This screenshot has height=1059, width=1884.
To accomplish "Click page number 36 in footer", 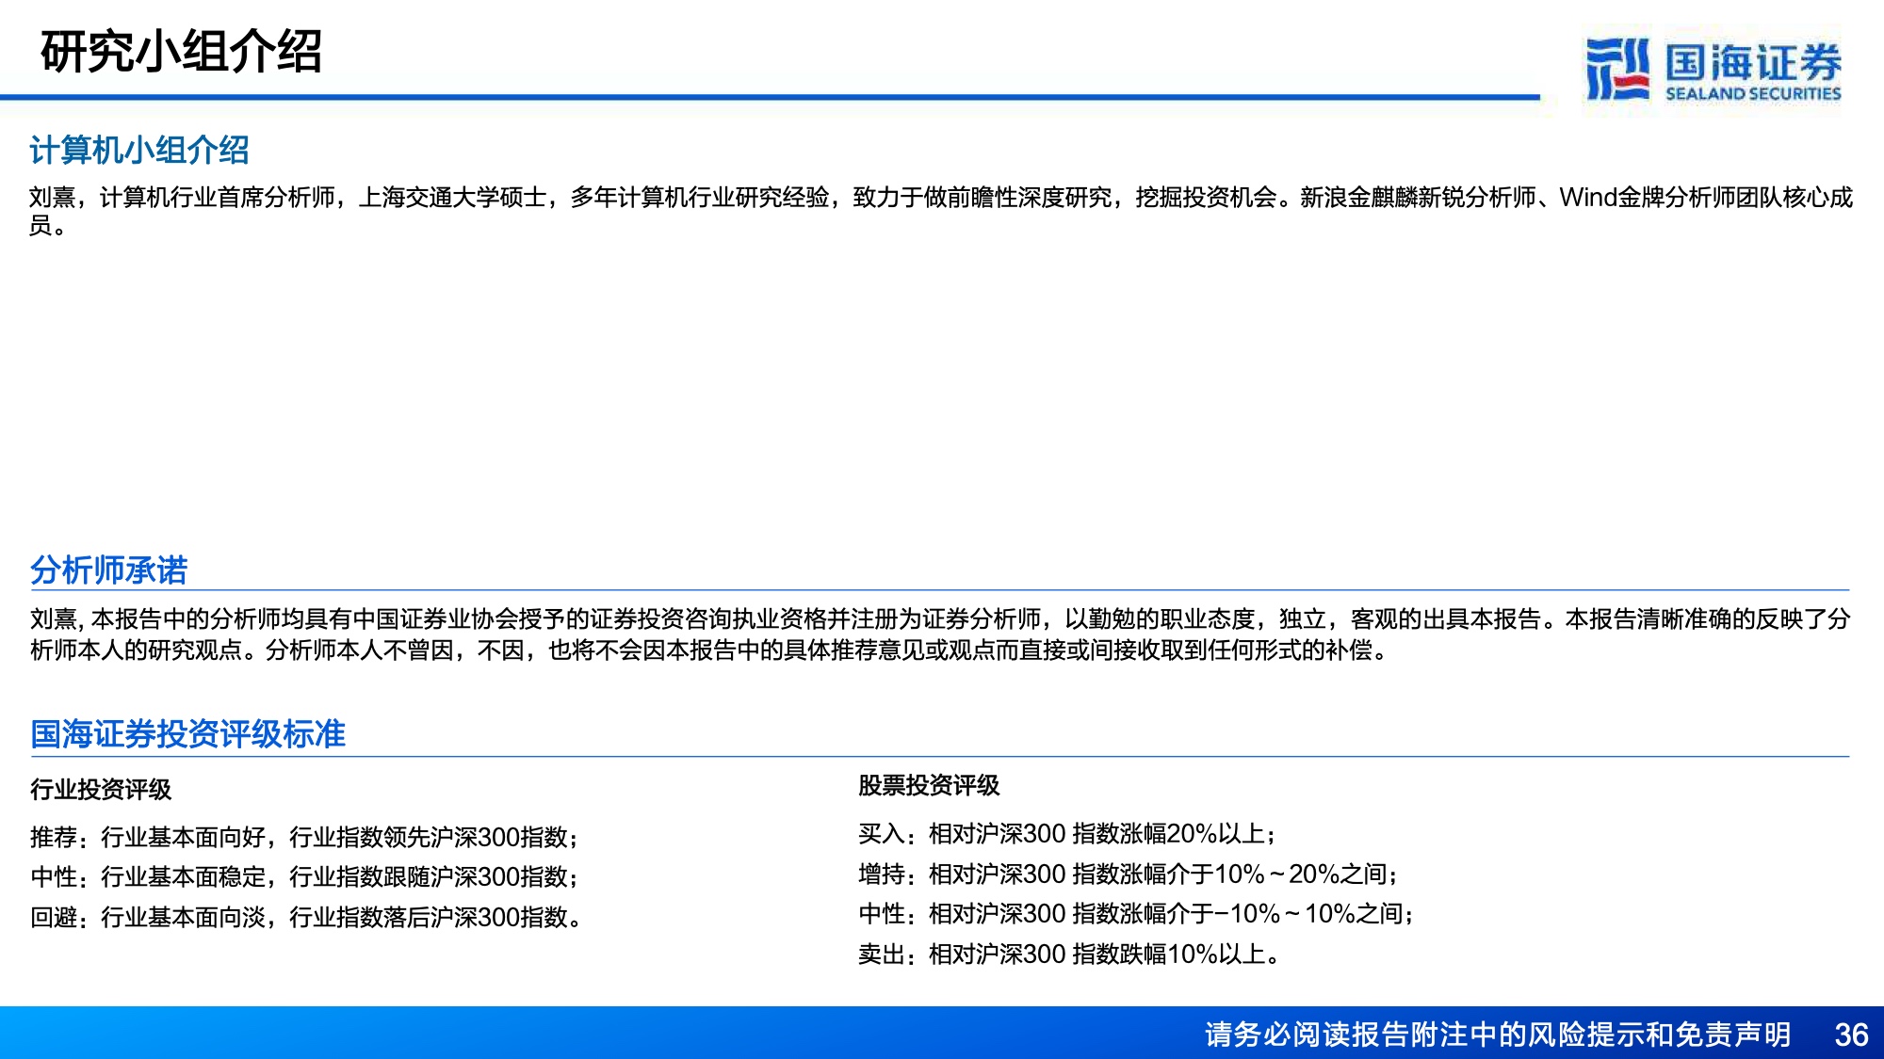I will point(1851,1035).
